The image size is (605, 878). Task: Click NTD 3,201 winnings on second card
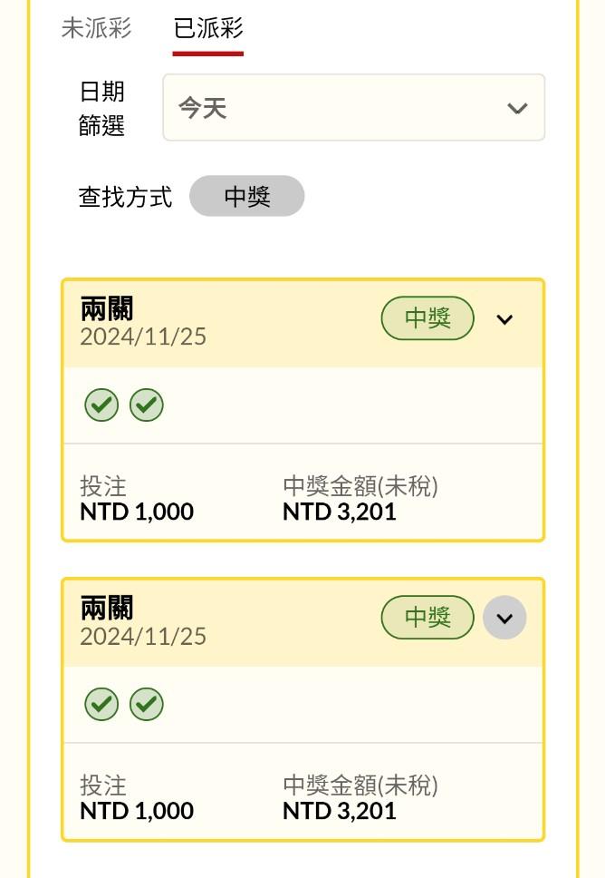(x=340, y=811)
